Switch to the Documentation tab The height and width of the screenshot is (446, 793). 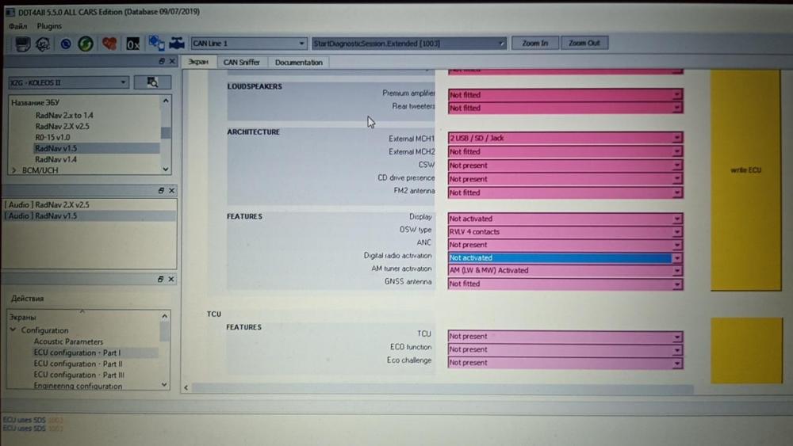click(298, 62)
